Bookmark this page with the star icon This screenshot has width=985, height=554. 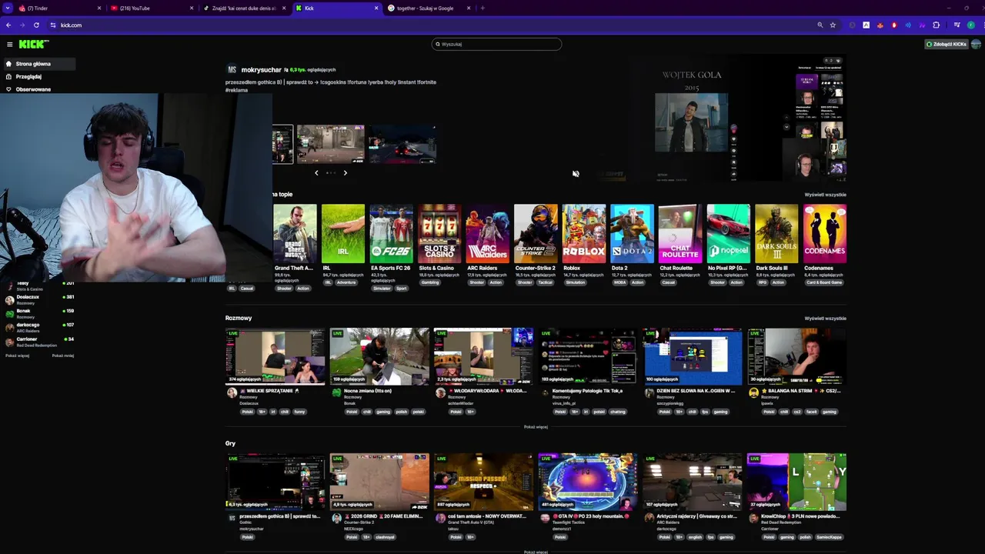tap(833, 25)
